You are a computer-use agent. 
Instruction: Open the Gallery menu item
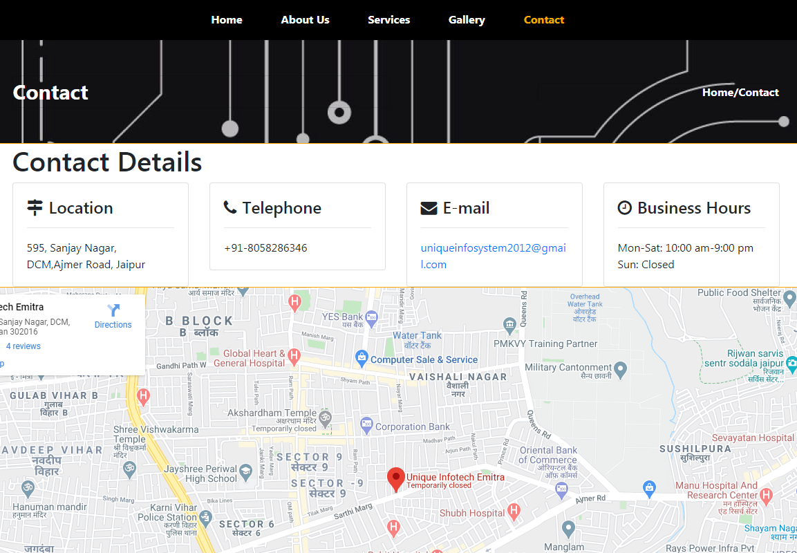pos(467,20)
